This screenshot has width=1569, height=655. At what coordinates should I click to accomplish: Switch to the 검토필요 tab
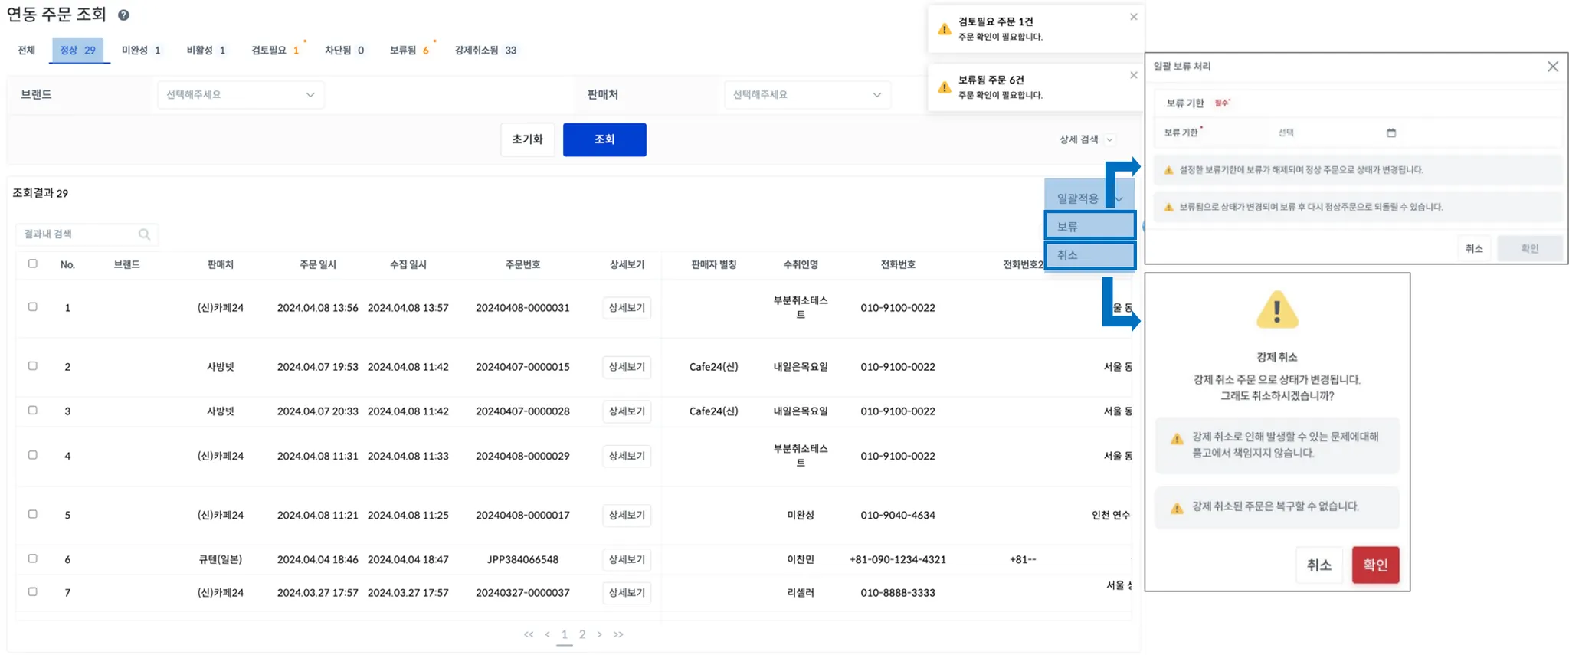tap(275, 51)
